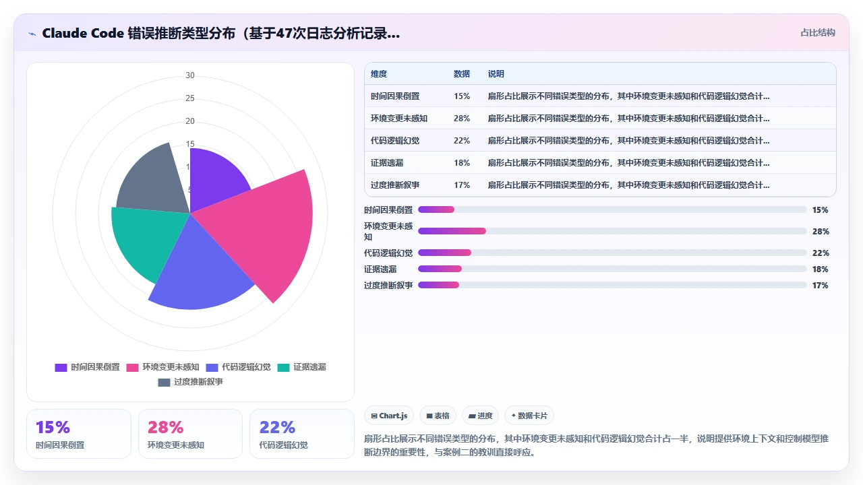Toggle 代码逻辑幻觉 legend swatch
Screen dimensions: 863x485
tap(212, 367)
